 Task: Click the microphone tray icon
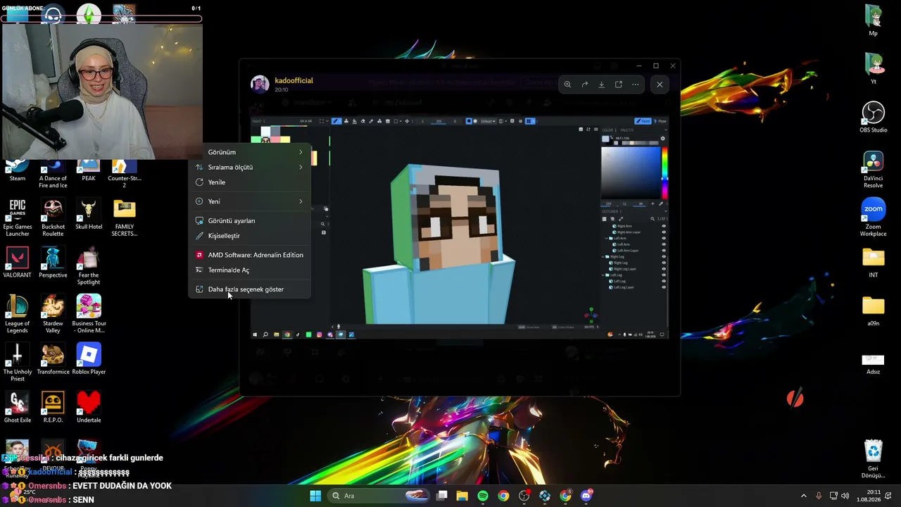[819, 496]
